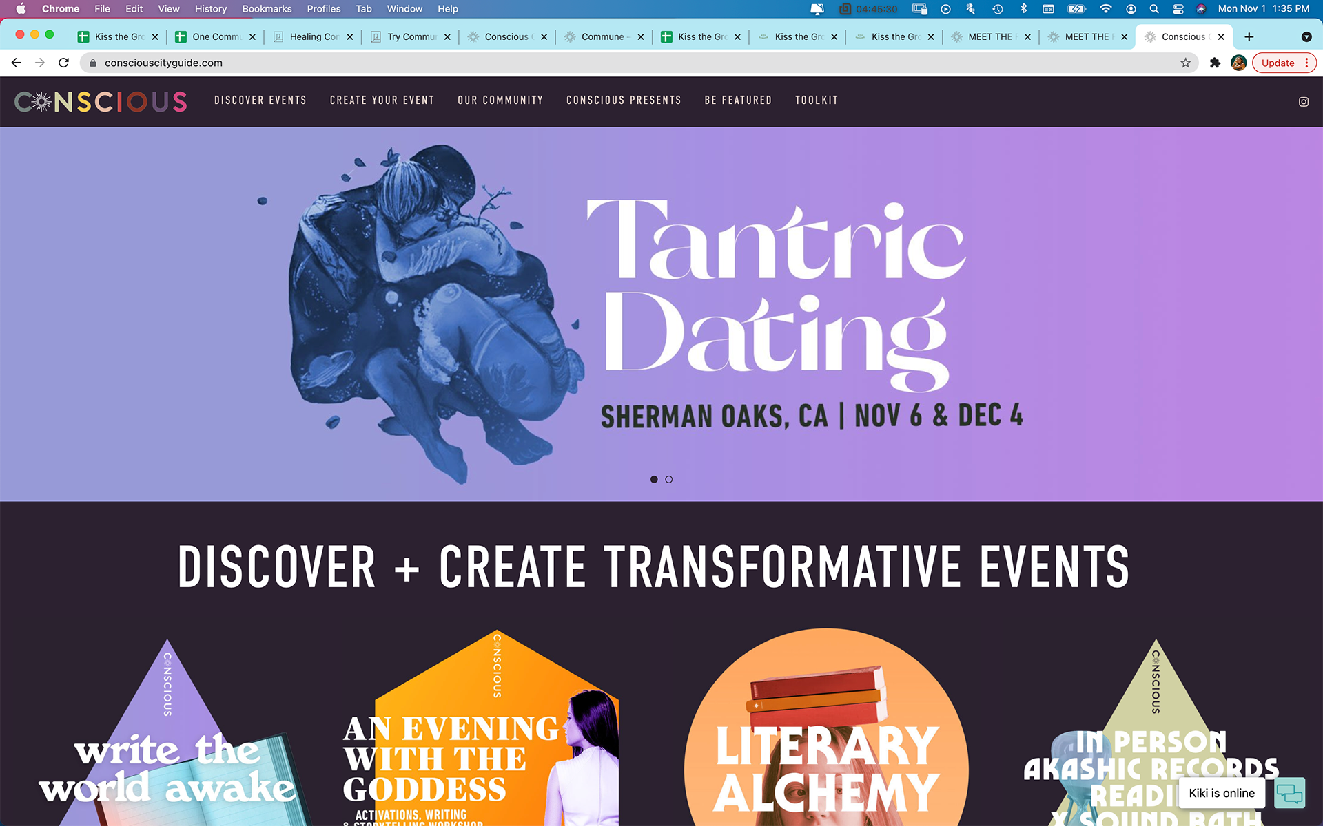Close the active Conscious tab
This screenshot has width=1323, height=826.
point(1221,37)
